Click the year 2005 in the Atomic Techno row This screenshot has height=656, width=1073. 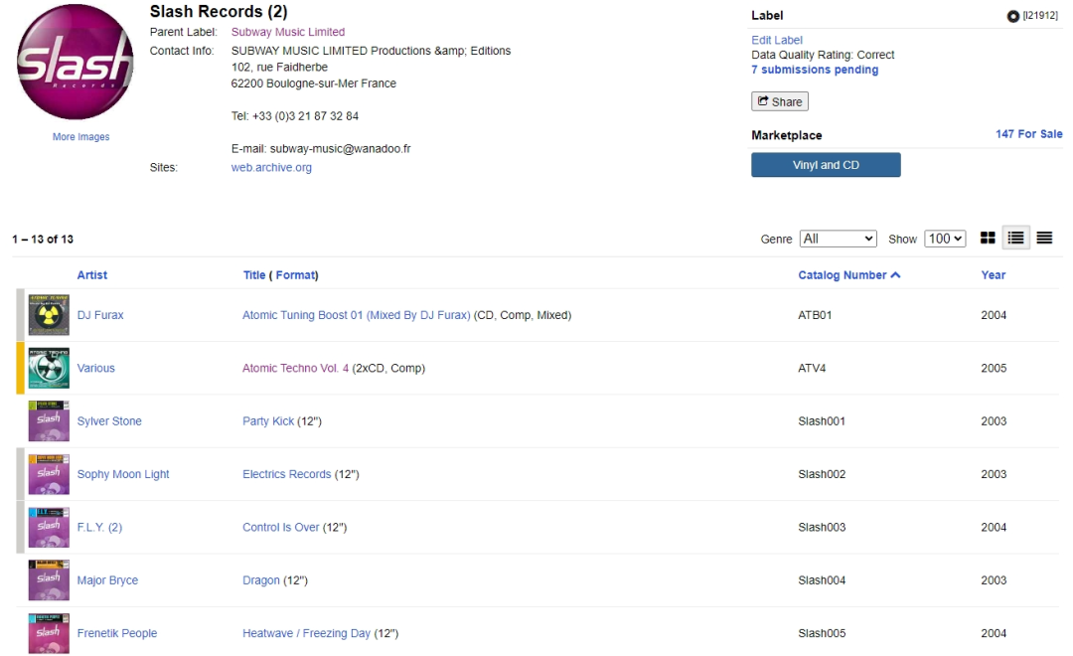(x=993, y=368)
